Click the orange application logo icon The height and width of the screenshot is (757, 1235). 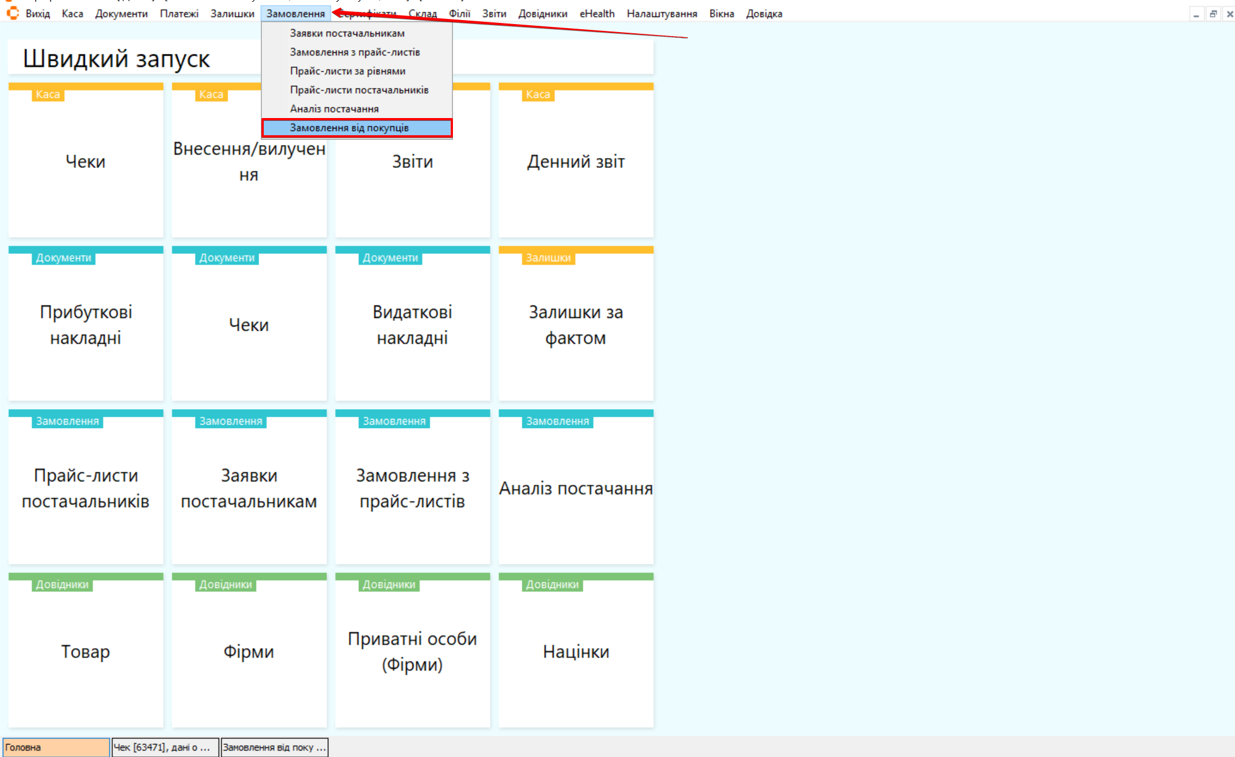(x=13, y=13)
